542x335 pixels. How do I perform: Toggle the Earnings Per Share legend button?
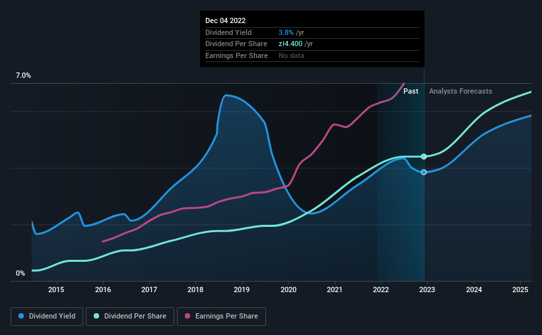(221, 317)
